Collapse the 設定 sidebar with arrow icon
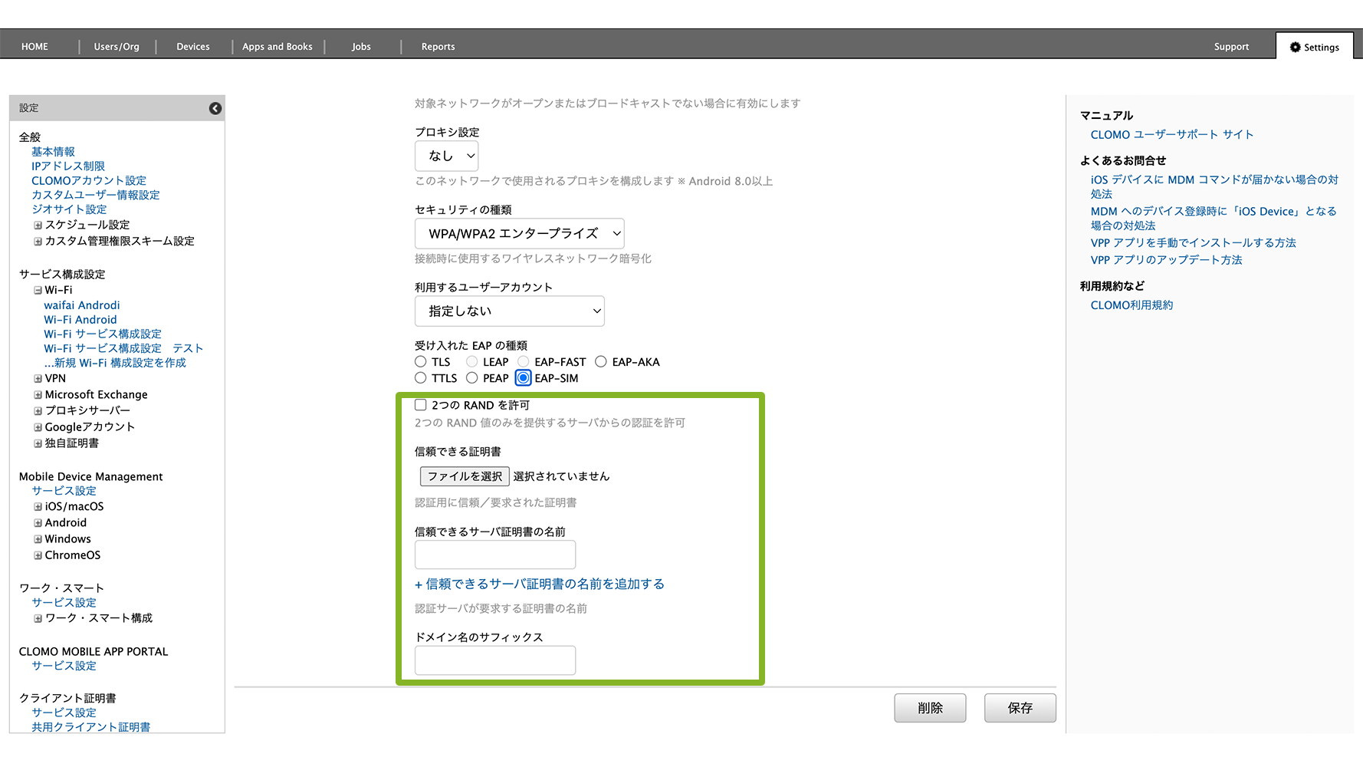Screen dimensions: 1363x767 tap(215, 108)
